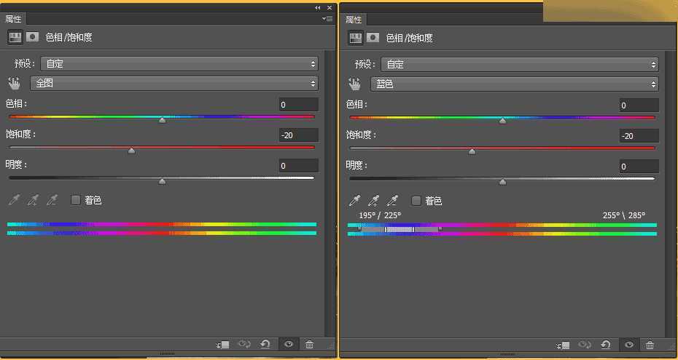Select the on-image adjustment hand tool in right panel
Viewport: 678px width, 360px height.
click(x=355, y=84)
